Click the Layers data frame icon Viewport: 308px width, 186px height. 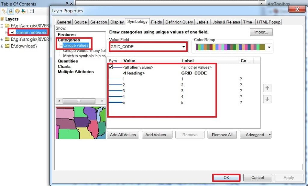pos(2,19)
